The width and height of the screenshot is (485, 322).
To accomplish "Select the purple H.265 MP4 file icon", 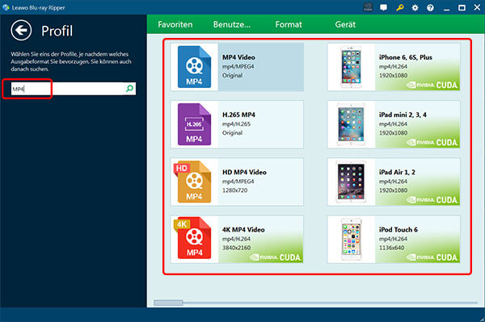I will pyautogui.click(x=194, y=124).
